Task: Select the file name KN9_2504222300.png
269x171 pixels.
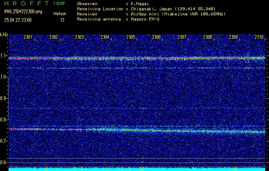Action: click(23, 12)
